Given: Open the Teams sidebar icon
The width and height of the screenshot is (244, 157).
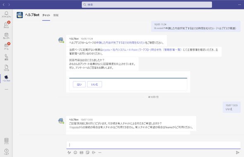Looking at the screenshot, I should coord(6,47).
